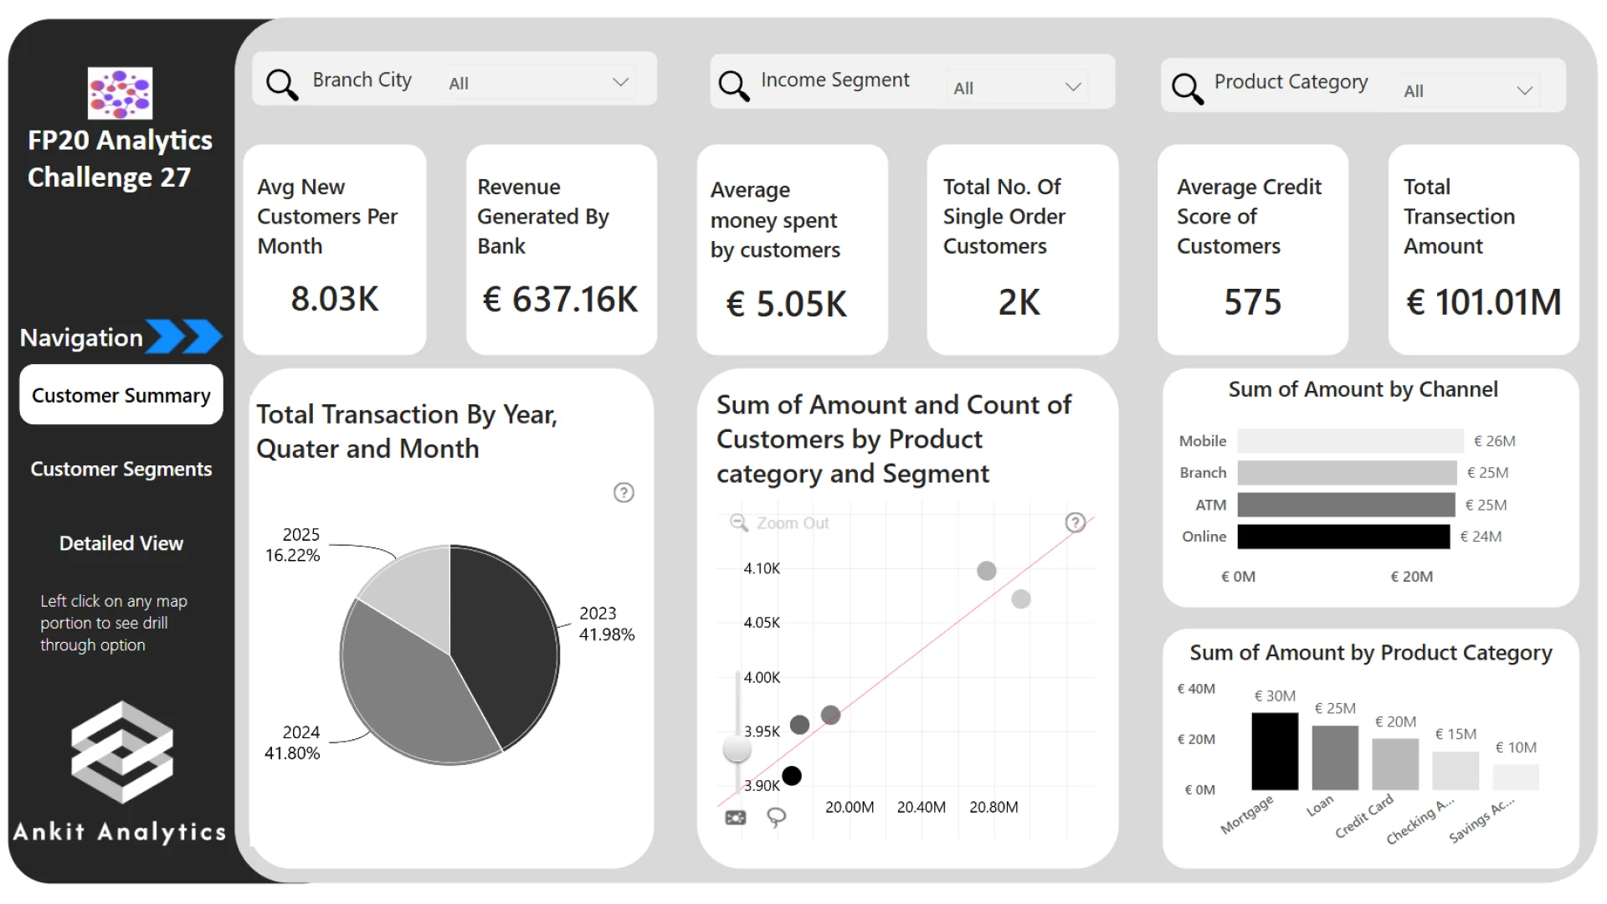
Task: Click the FP20 Analytics colorful logo
Action: [x=120, y=93]
